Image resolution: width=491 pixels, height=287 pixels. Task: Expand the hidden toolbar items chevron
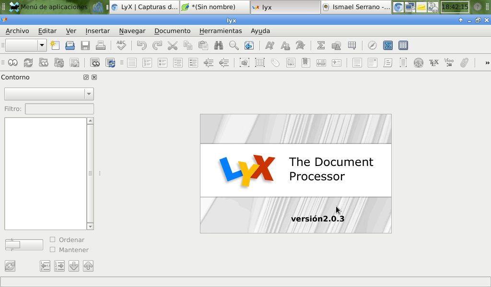(x=487, y=63)
